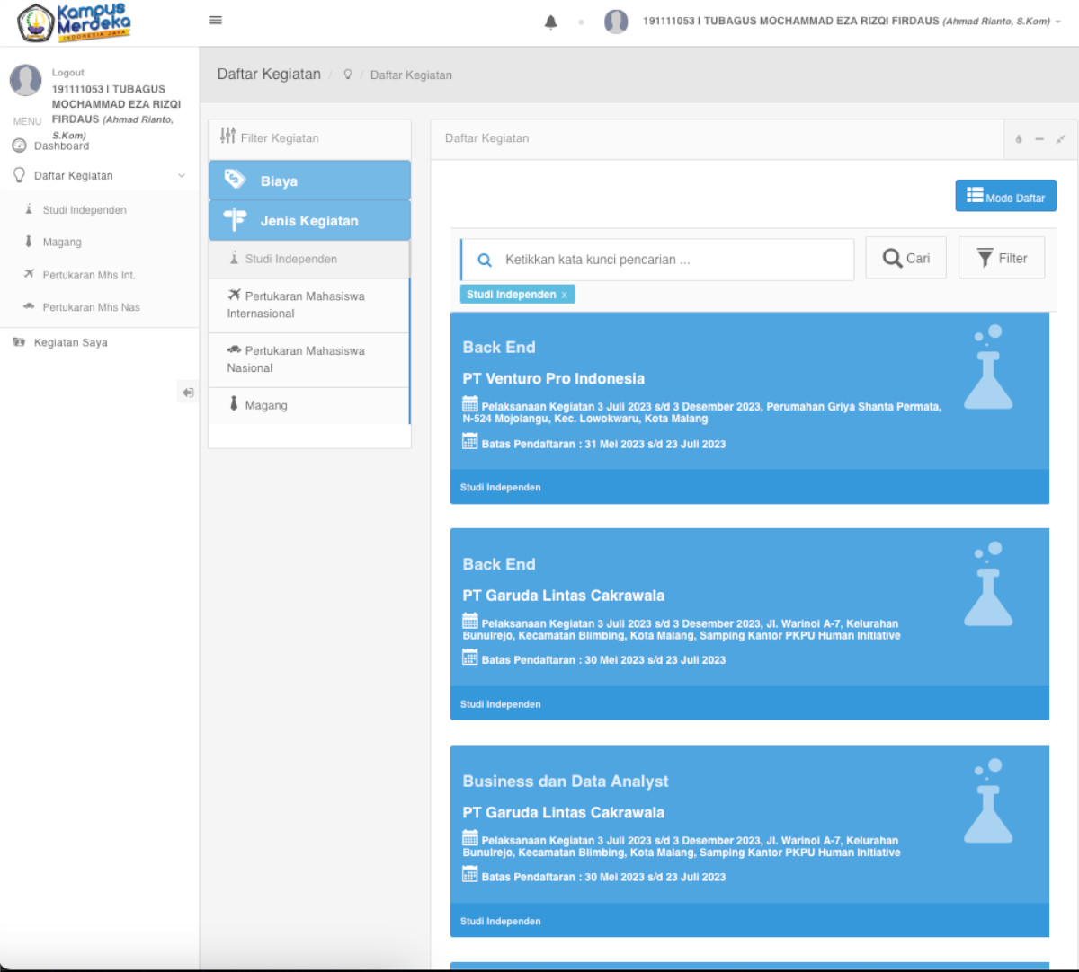This screenshot has height=972, width=1079.
Task: Select Magang in the sidebar submenu
Action: coord(62,243)
